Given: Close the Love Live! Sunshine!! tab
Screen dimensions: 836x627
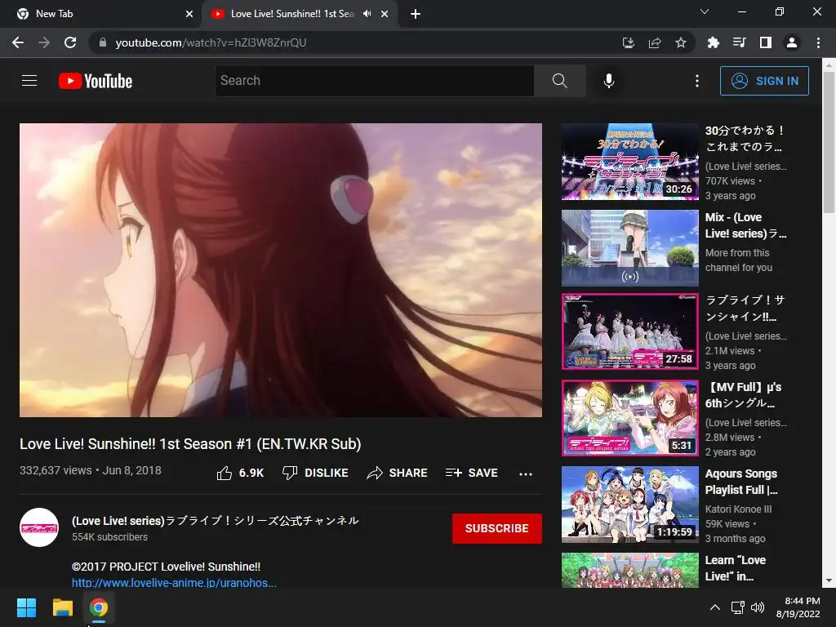Looking at the screenshot, I should tap(385, 14).
